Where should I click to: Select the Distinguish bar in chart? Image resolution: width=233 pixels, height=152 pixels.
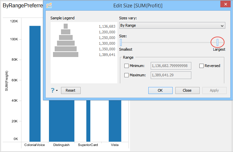pyautogui.click(x=62, y=121)
